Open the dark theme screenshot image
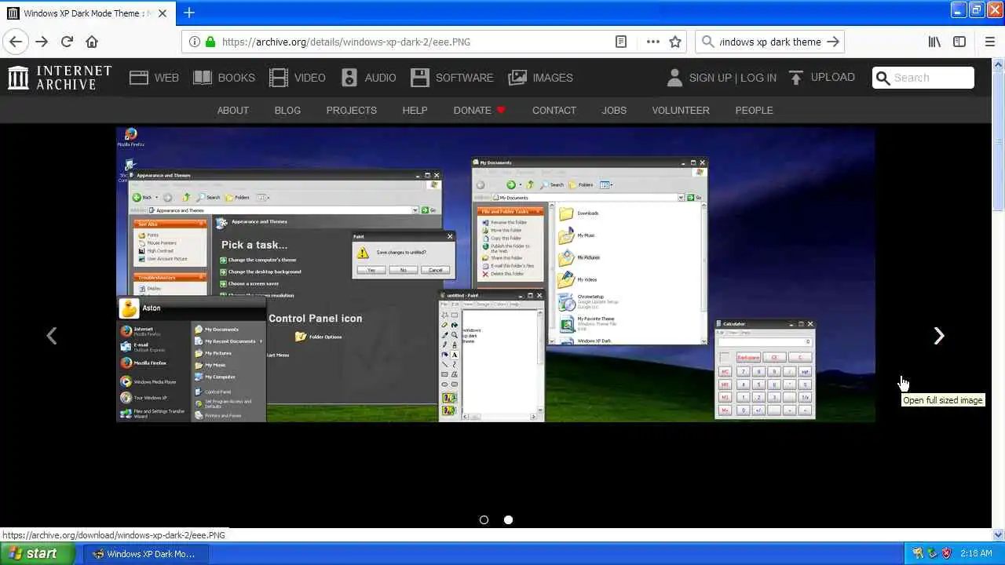1005x565 pixels. click(495, 275)
